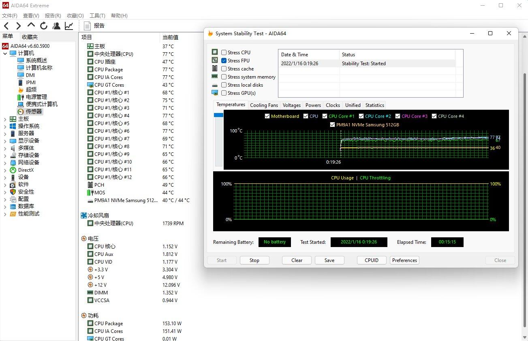Switch to the Cooling Fans tab
The width and height of the screenshot is (528, 341).
pos(264,105)
